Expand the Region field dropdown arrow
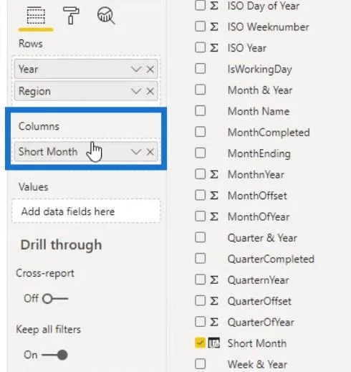351x372 pixels. 136,91
